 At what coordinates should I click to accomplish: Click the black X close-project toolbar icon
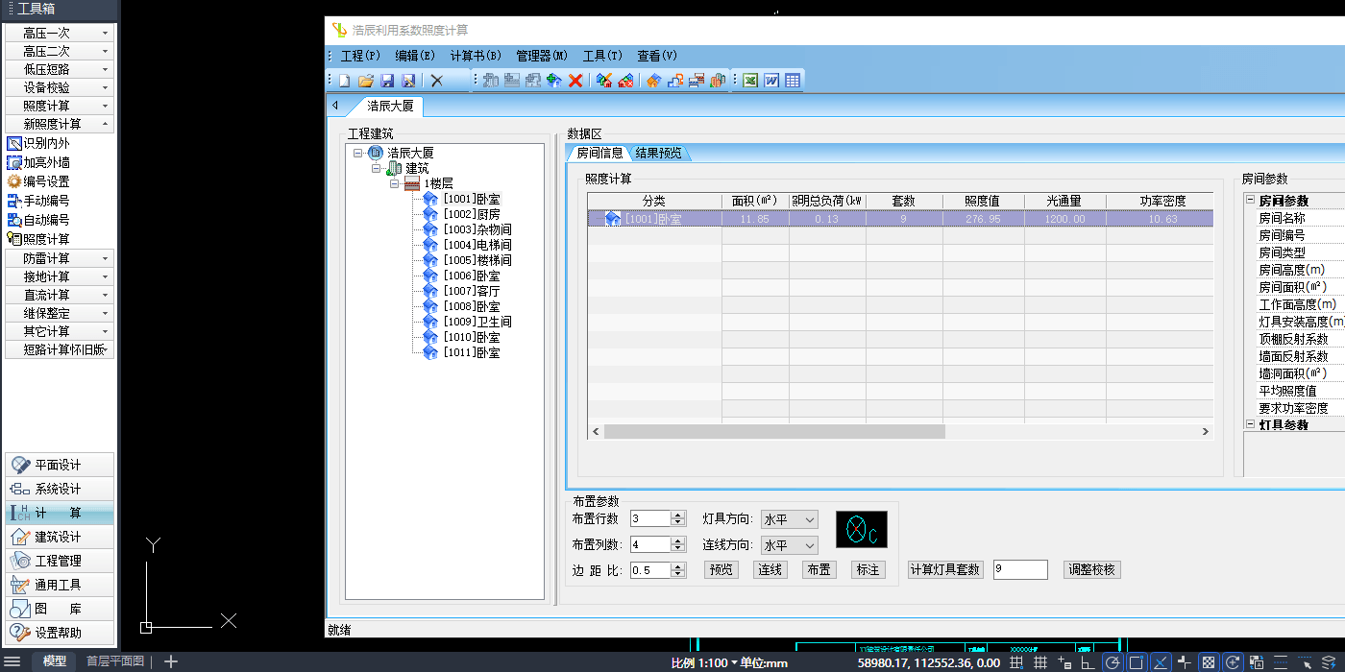436,82
